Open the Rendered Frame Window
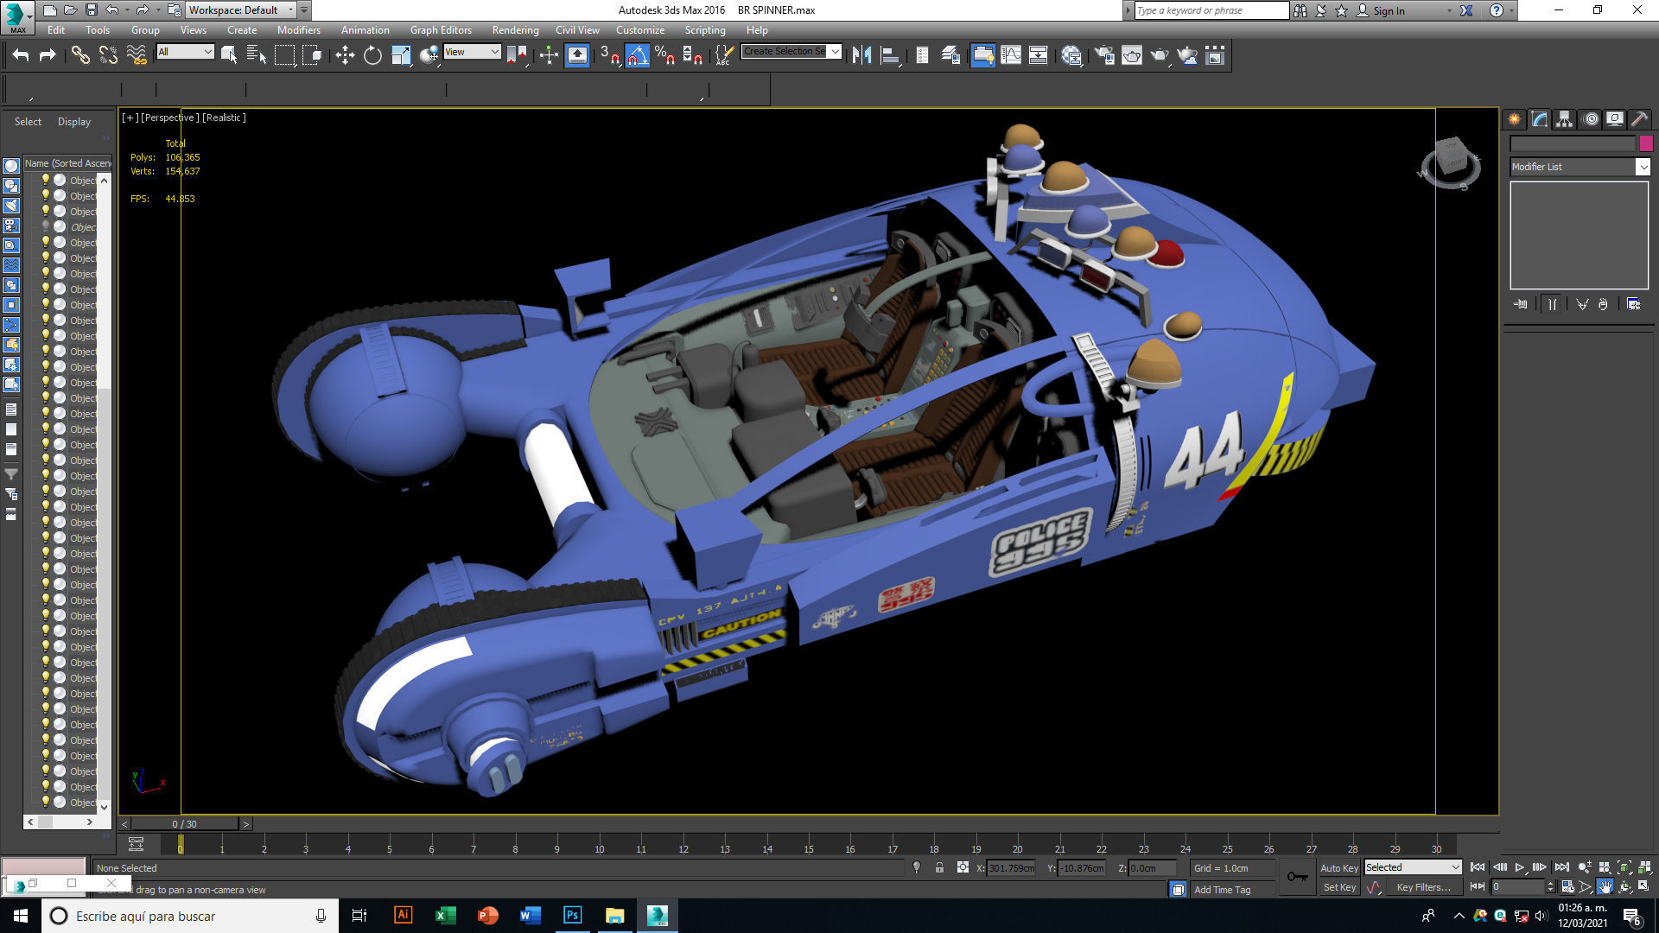The height and width of the screenshot is (933, 1659). coord(1132,56)
